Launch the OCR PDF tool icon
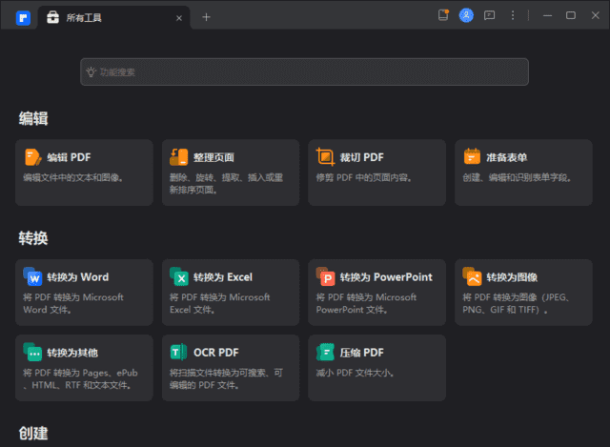This screenshot has width=610, height=447. [x=179, y=352]
